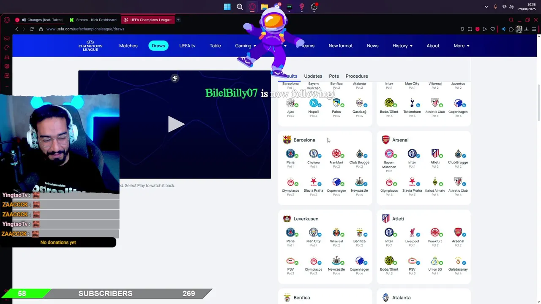
Task: Select the Draws nav item
Action: (x=158, y=46)
